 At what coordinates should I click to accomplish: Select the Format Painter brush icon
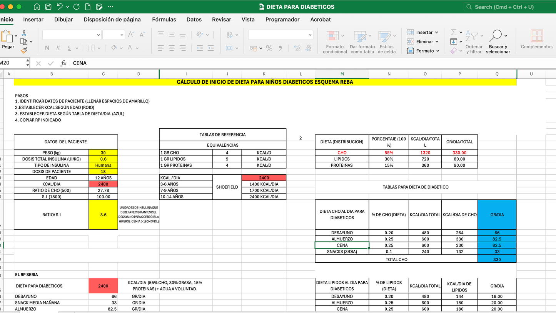(x=24, y=50)
